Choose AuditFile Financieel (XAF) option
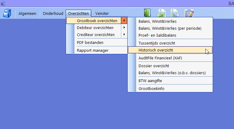This screenshot has width=234, height=129. [x=160, y=58]
